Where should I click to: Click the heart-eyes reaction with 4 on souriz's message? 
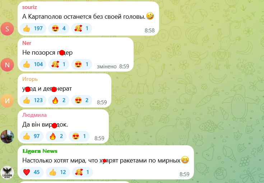click(x=59, y=28)
